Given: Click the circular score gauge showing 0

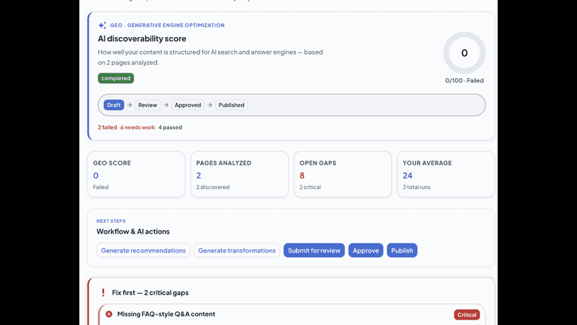Looking at the screenshot, I should pos(464,53).
